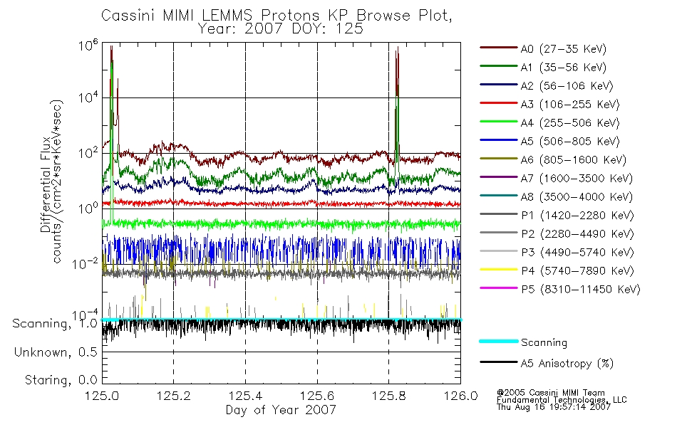
Task: Click the Year: 2007 DOY: 125 subtitle
Action: [x=280, y=29]
